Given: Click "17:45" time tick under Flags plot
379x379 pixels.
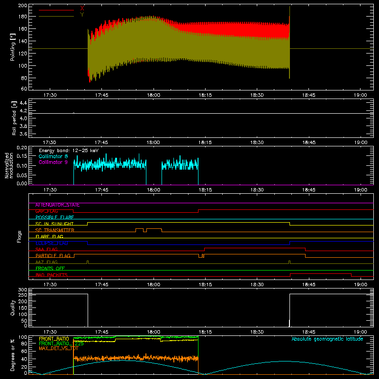Looking at the screenshot, I should click(102, 285).
